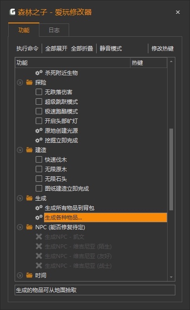Toggle 超级跳跃模式 checkbox
The height and width of the screenshot is (310, 190).
click(39, 101)
